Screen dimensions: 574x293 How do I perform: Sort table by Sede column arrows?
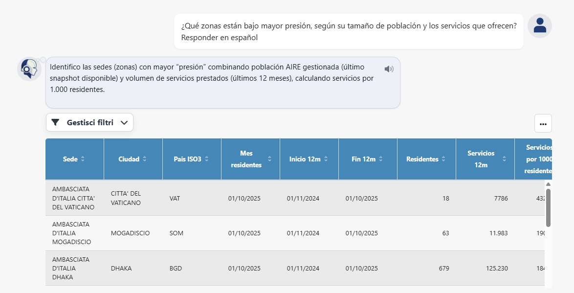pyautogui.click(x=83, y=159)
